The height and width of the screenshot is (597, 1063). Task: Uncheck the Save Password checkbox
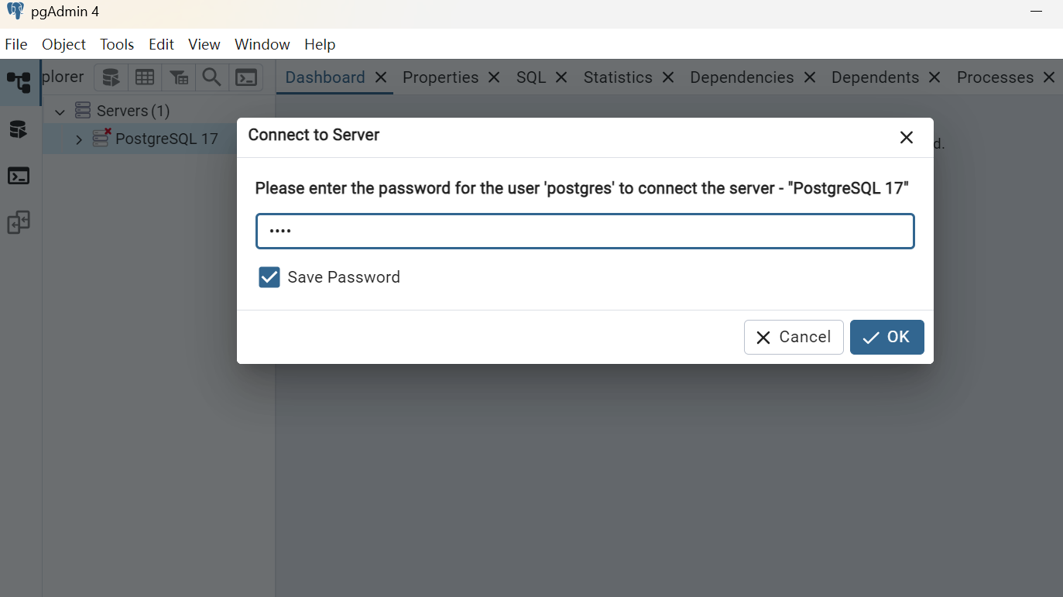269,277
